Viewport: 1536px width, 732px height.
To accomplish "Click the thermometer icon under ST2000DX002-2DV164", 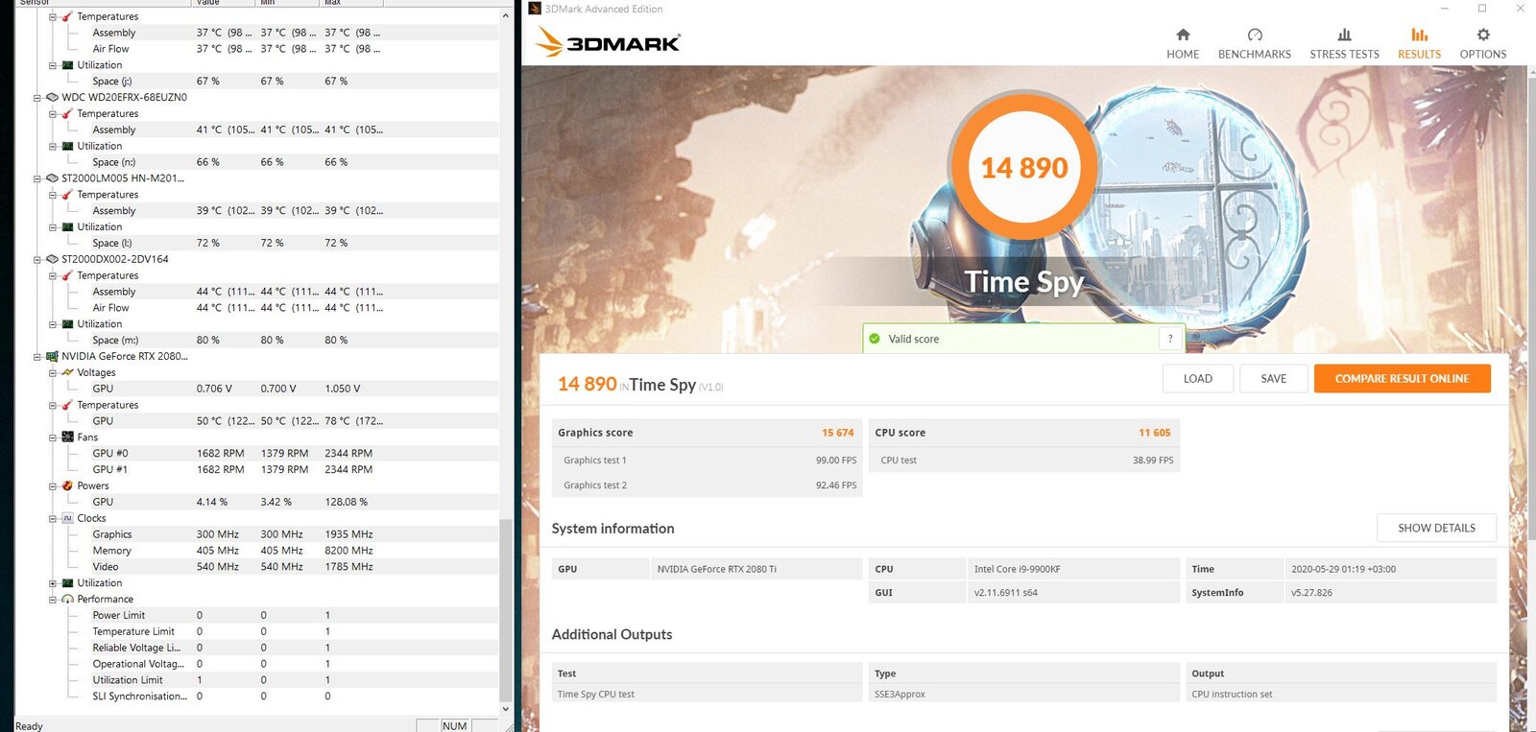I will click(67, 275).
